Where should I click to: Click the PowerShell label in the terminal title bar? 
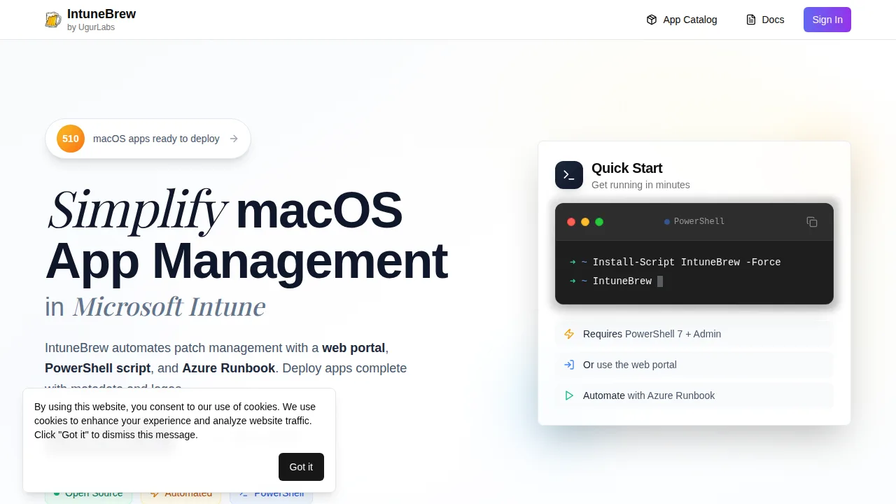coord(699,221)
